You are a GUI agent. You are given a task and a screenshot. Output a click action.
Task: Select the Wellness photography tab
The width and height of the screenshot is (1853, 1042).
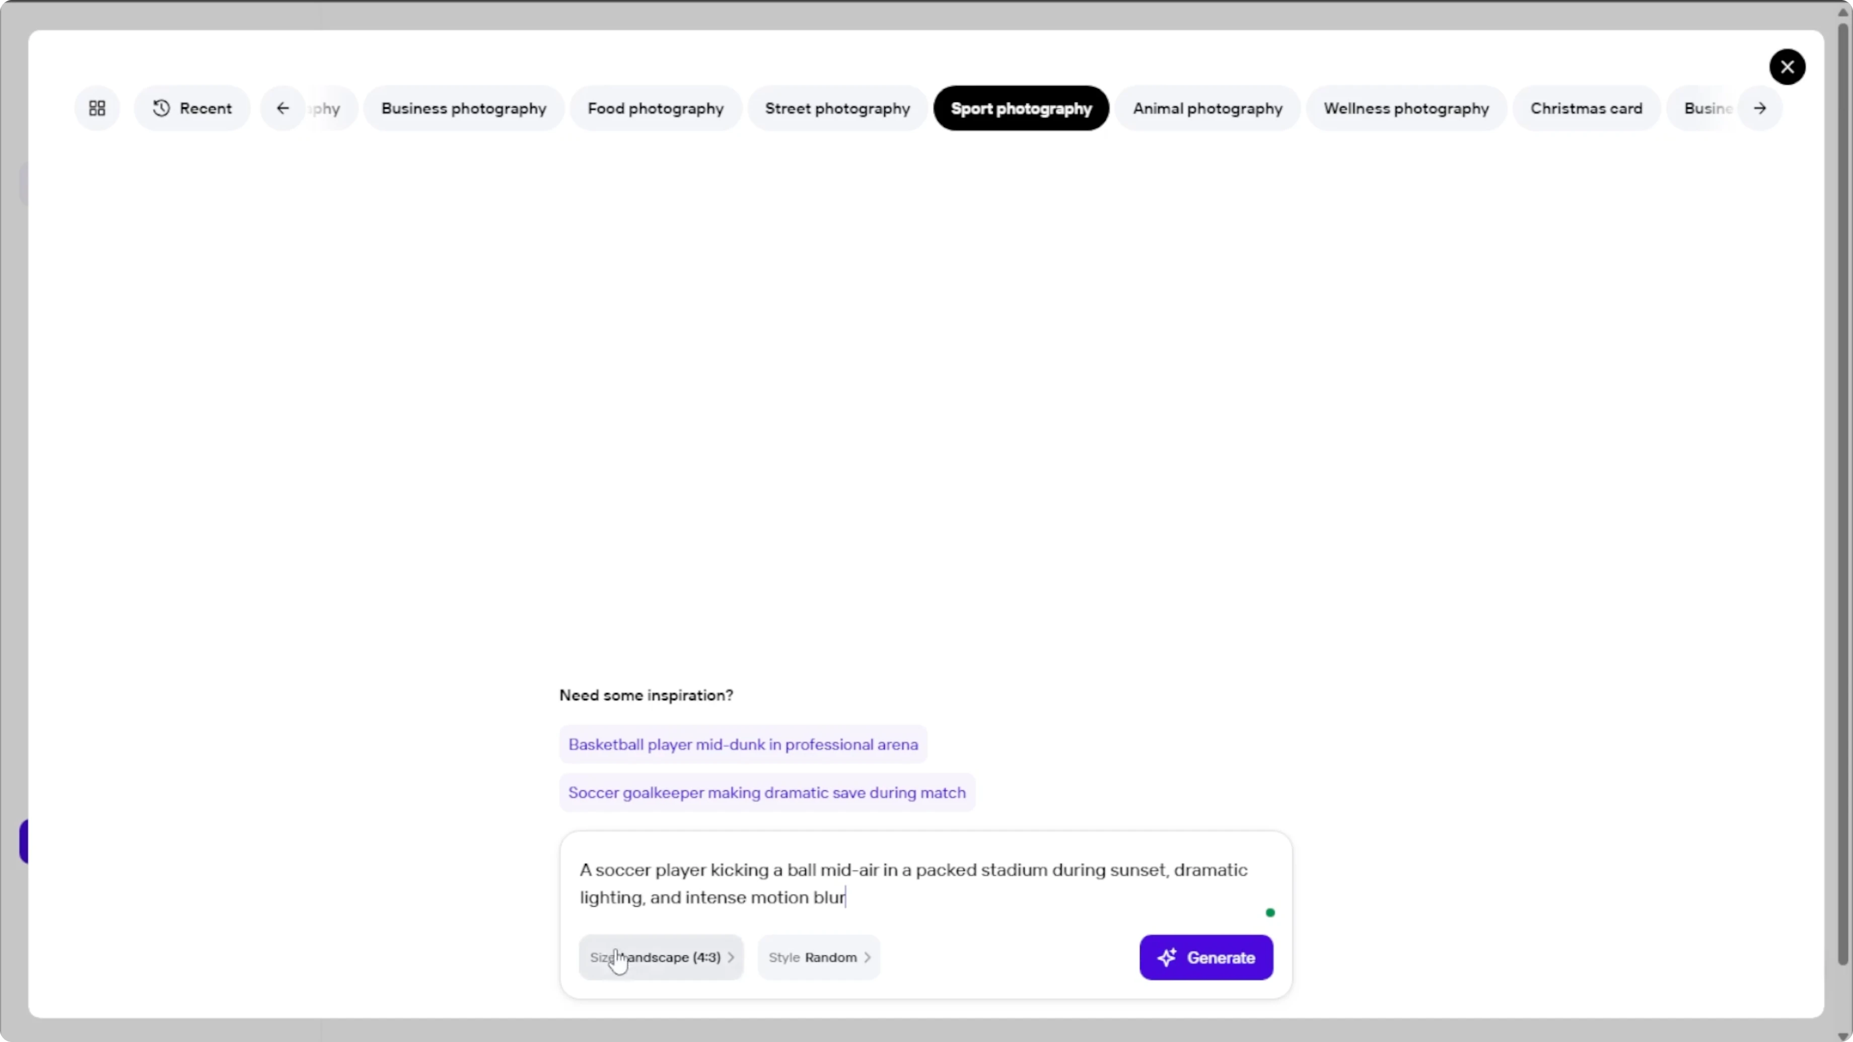(1406, 108)
